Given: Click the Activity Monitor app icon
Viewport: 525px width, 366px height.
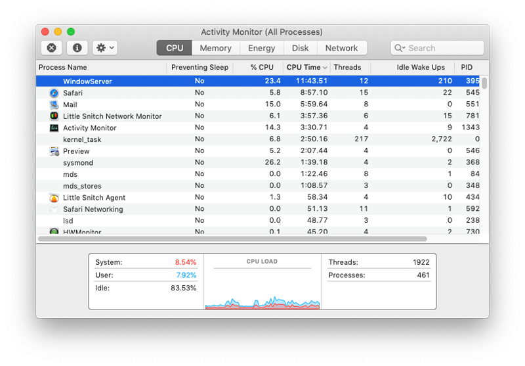Looking at the screenshot, I should click(x=54, y=127).
